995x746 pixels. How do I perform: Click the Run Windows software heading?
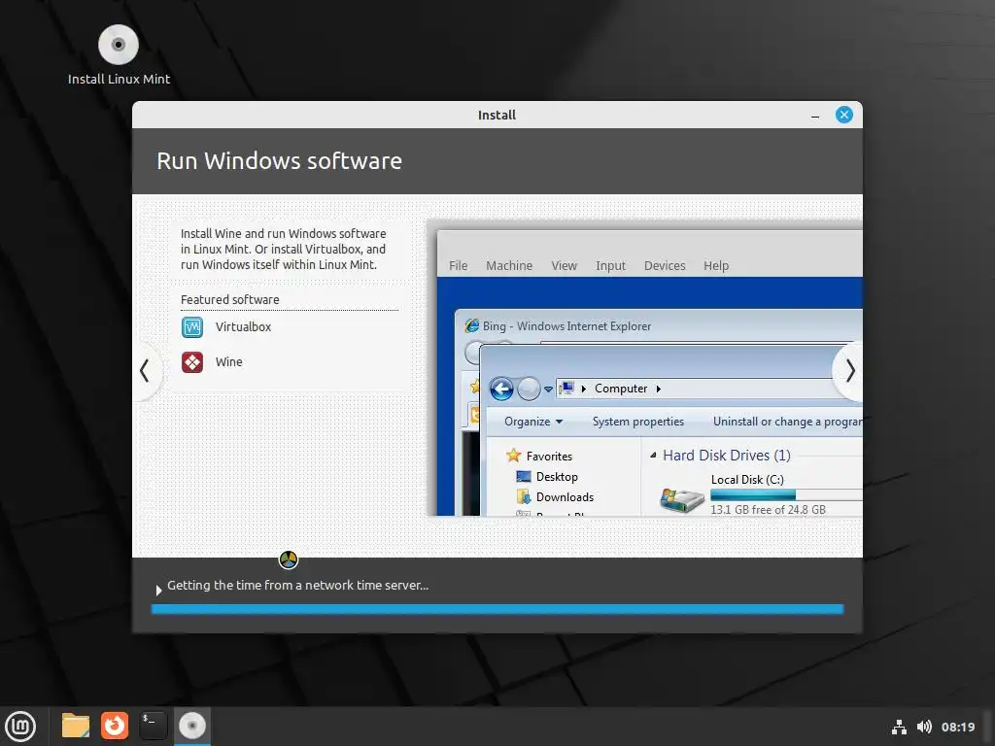[279, 161]
